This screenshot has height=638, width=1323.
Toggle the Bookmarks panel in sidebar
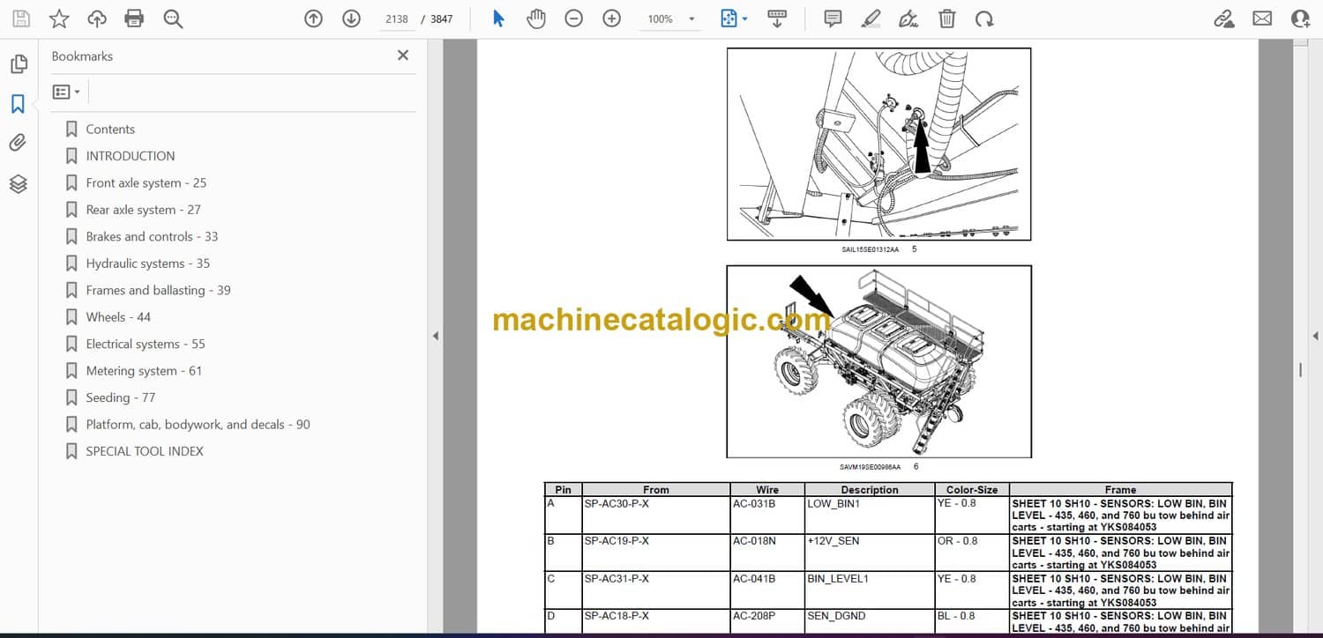click(18, 104)
